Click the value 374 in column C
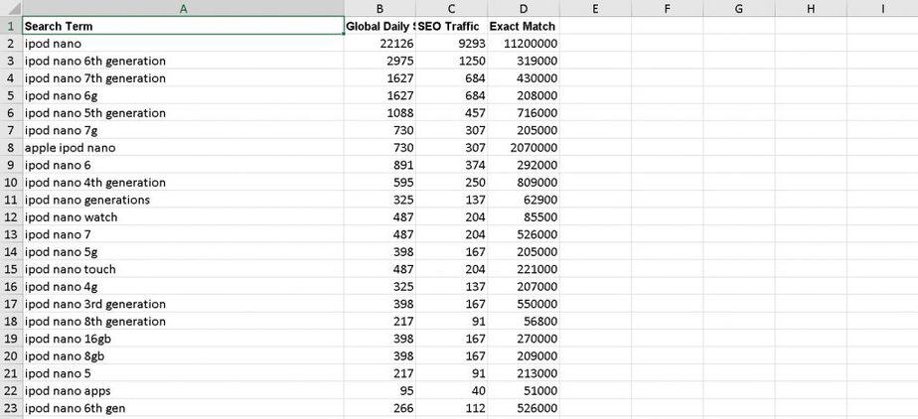 point(451,165)
